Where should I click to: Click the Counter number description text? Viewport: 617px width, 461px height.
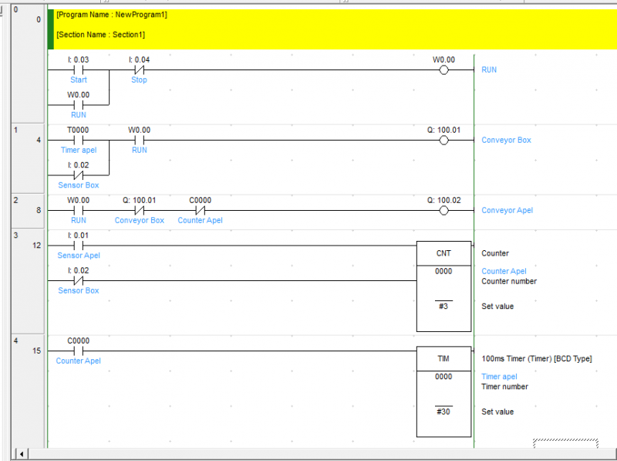point(509,281)
